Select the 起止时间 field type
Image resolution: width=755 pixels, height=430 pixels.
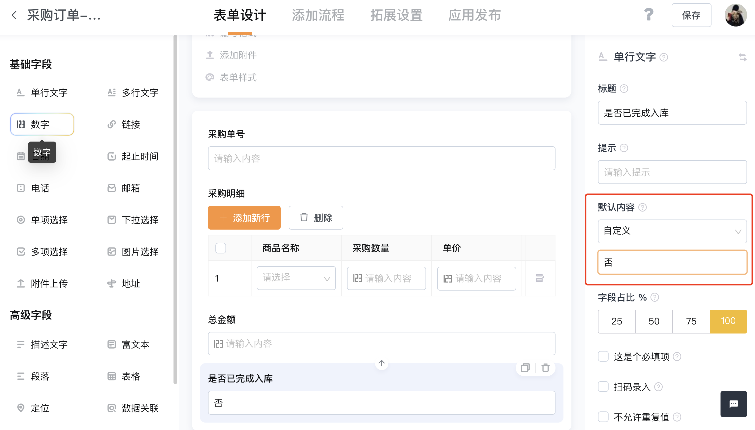pos(133,156)
